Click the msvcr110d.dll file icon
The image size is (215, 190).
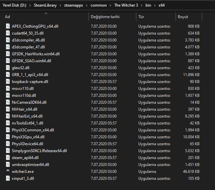pyautogui.click(x=8, y=95)
